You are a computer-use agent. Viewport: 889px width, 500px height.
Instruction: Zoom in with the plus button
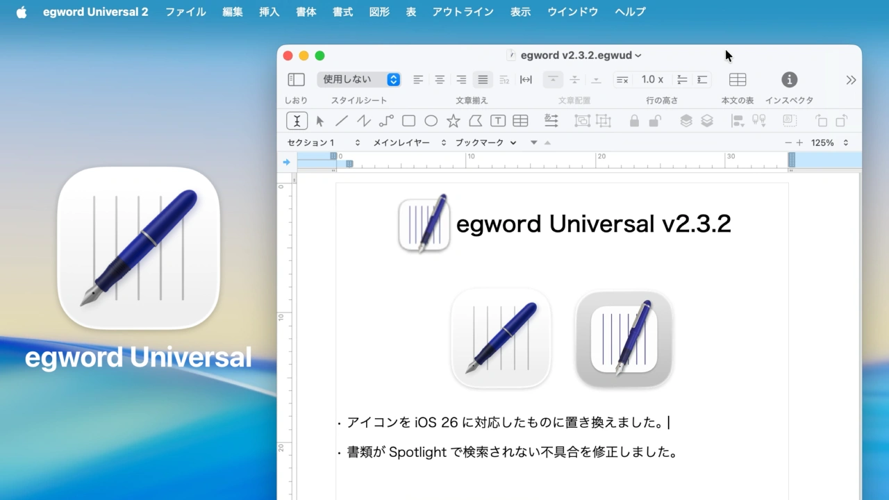799,142
